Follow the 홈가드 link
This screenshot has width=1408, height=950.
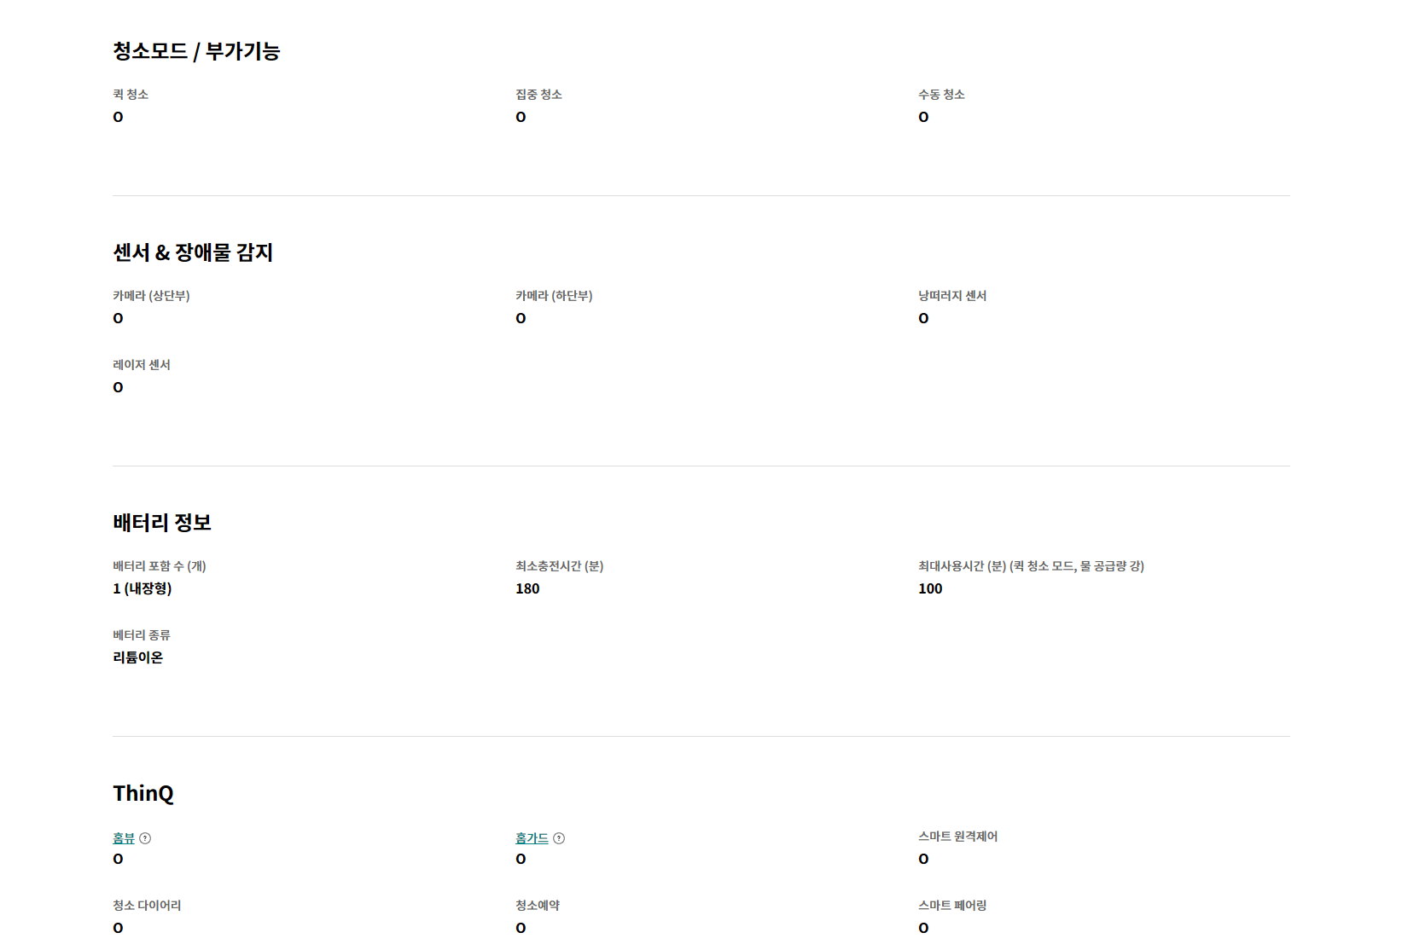532,838
